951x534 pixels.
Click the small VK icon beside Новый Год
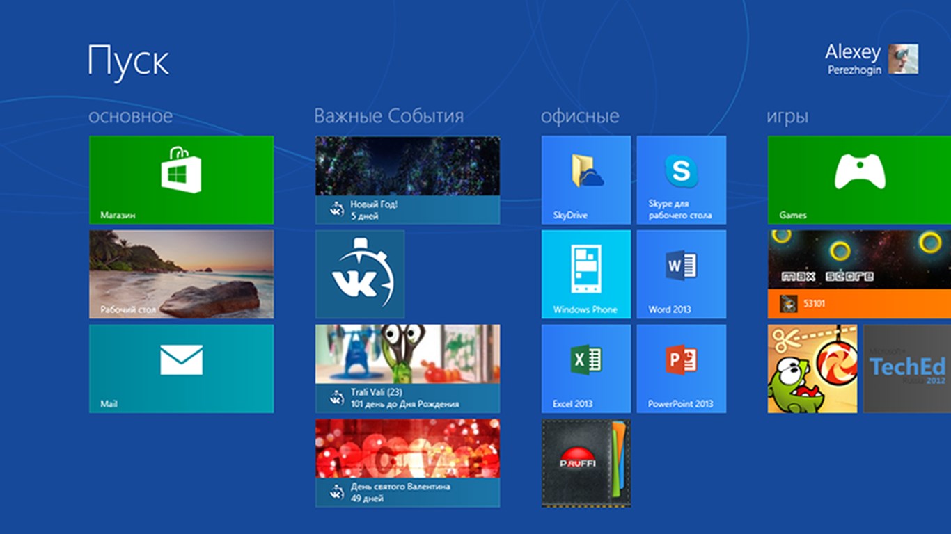point(337,209)
